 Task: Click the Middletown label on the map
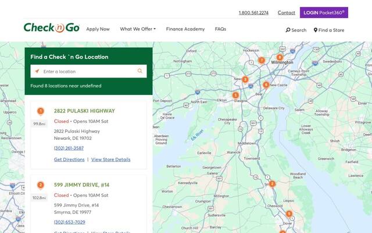246,143
